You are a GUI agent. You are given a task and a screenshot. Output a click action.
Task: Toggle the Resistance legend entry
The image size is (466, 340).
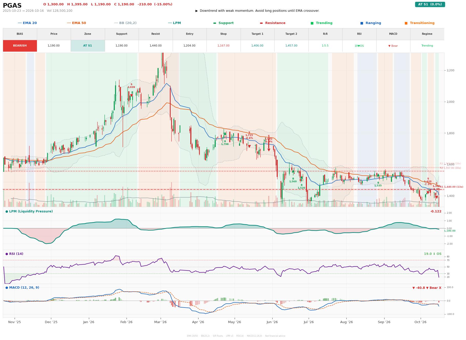273,23
